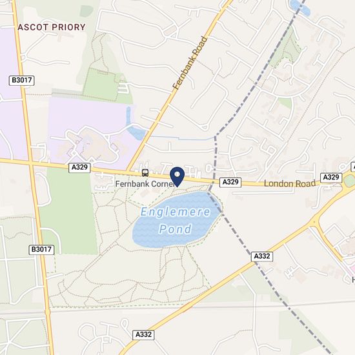Click the A332 shield at bottom

143,335
